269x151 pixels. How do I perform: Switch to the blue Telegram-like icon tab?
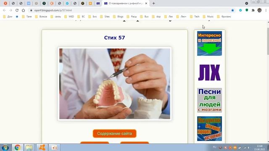(67, 3)
